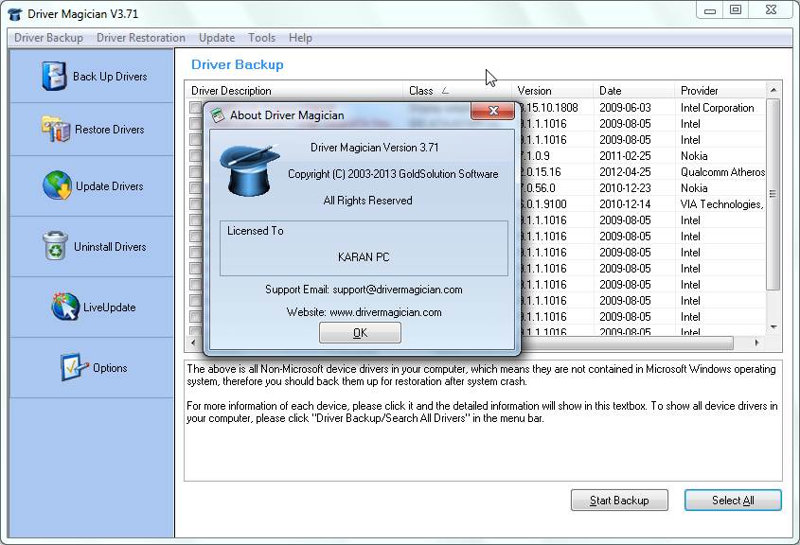Open the Update Drivers section

(92, 186)
